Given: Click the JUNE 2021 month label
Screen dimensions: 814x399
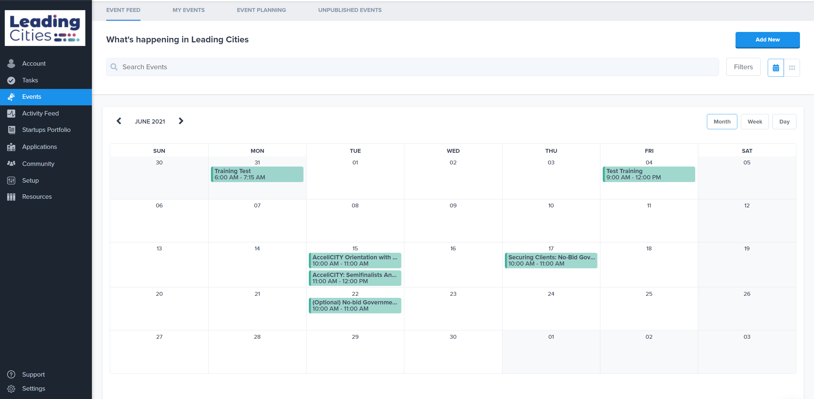Looking at the screenshot, I should [150, 122].
